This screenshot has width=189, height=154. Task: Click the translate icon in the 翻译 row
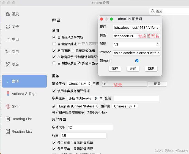(7, 82)
